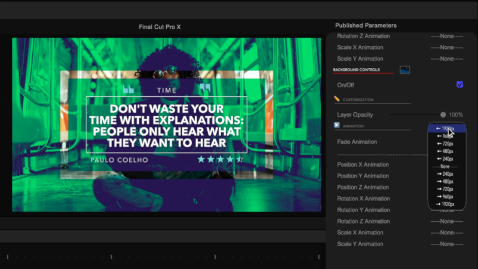This screenshot has width=478, height=269.
Task: Click the second tick on the timeline ruler
Action: 111,257
